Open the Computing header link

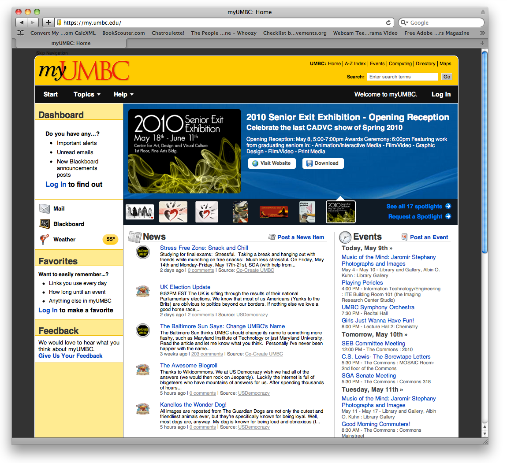400,63
